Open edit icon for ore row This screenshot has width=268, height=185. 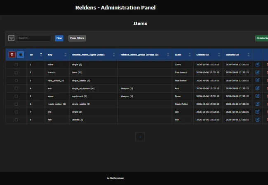pos(257,112)
